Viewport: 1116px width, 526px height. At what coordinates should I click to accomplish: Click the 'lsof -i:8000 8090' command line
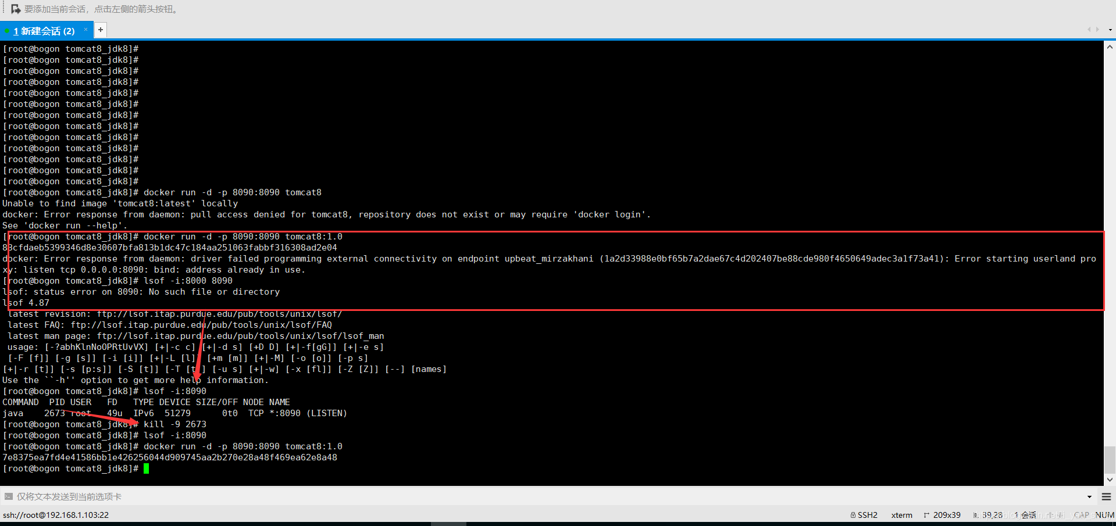[188, 281]
